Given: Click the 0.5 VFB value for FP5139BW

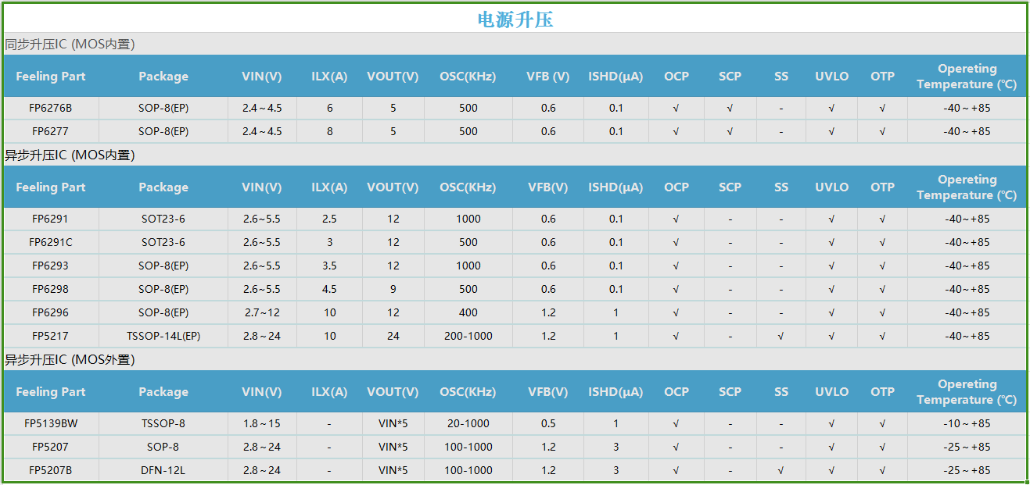Looking at the screenshot, I should click(x=548, y=423).
